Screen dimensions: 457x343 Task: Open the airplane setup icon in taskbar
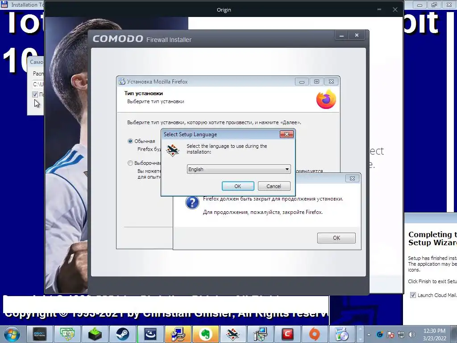pyautogui.click(x=233, y=334)
